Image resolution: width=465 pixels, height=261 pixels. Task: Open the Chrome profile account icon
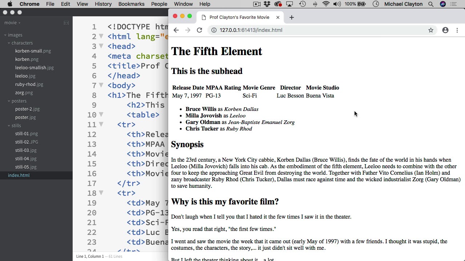tap(445, 30)
